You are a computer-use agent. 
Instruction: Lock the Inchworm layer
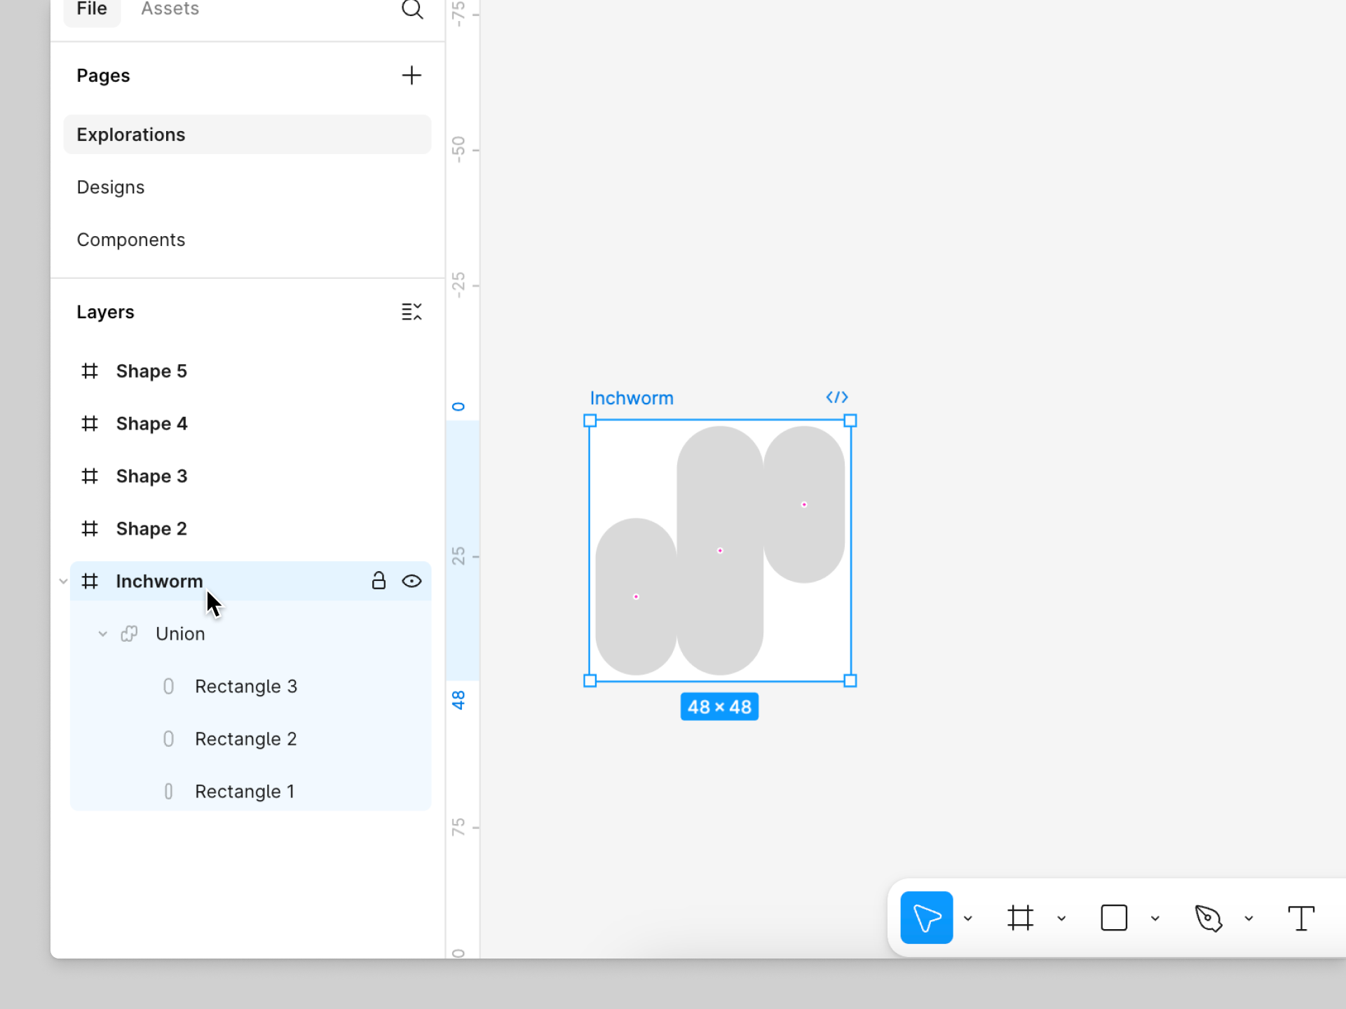(379, 581)
